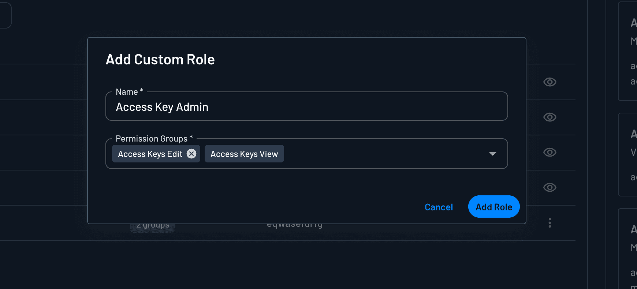Image resolution: width=637 pixels, height=289 pixels.
Task: Edit the Name input field
Action: pos(307,106)
